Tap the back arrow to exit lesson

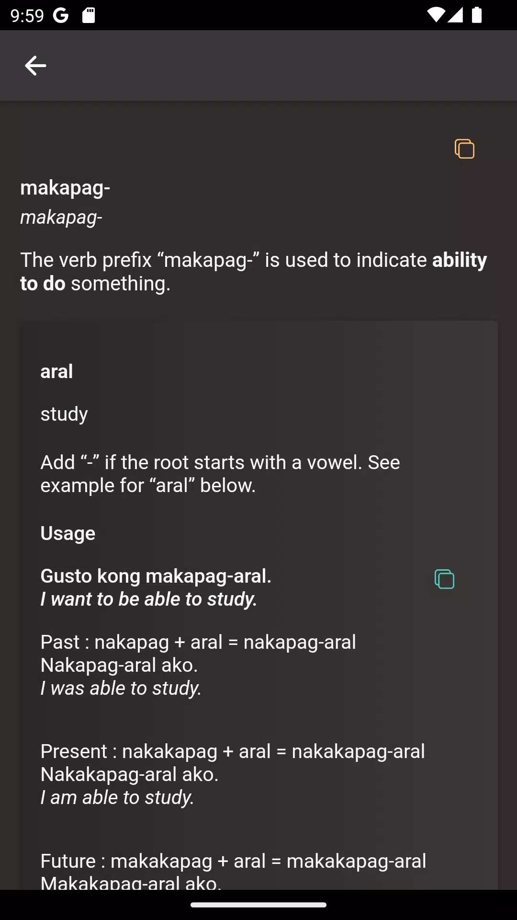tap(35, 65)
